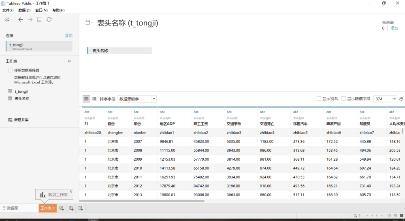Screen dimensions: 405x221
Task: Toggle 显示隐藏字段 checkbox
Action: coord(343,99)
